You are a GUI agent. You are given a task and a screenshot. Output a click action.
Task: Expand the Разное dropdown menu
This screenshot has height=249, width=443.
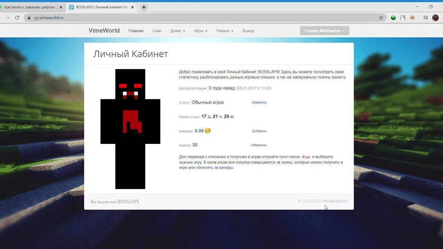coord(225,31)
